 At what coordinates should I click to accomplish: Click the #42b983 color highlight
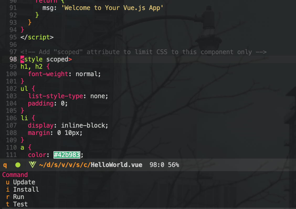tap(67, 155)
